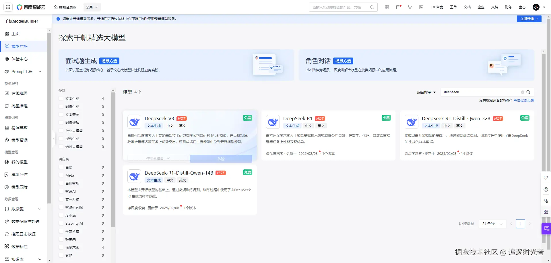
Task: Click 体验 on the DeepSeek-V3 card
Action: (221, 159)
